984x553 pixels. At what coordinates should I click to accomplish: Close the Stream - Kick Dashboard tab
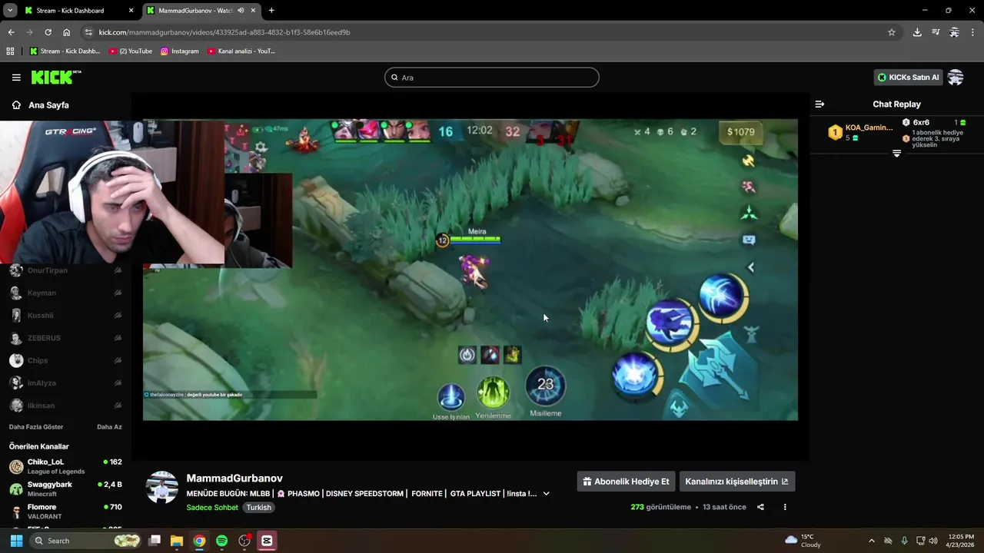click(x=131, y=11)
